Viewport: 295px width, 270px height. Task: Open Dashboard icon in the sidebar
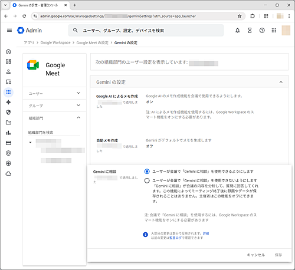[x=8, y=61]
